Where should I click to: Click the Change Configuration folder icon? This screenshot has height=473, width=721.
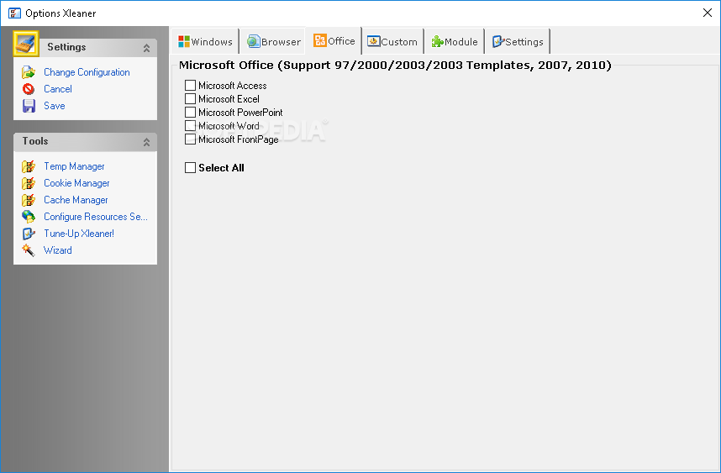point(29,72)
